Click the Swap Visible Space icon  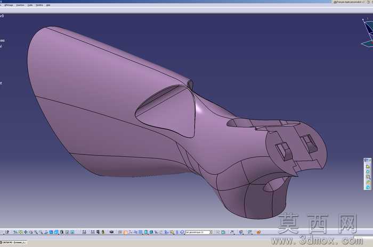[x=72, y=232]
